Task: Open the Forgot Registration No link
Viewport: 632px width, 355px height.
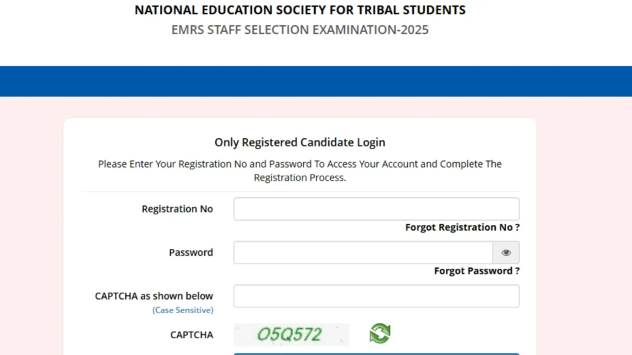Action: [x=462, y=227]
